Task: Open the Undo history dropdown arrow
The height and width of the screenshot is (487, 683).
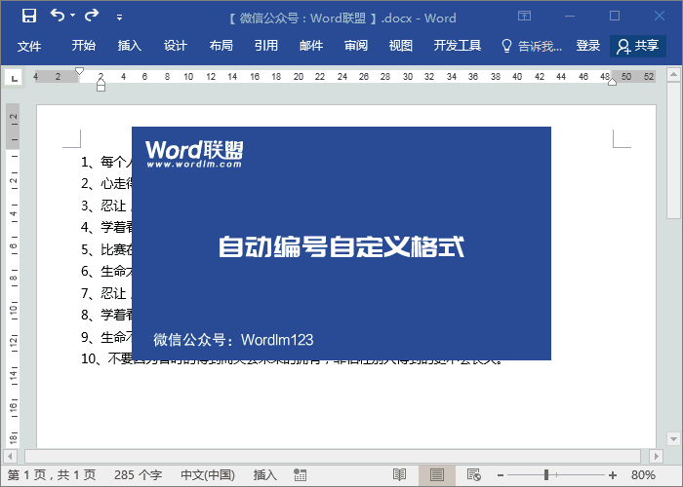Action: click(73, 16)
